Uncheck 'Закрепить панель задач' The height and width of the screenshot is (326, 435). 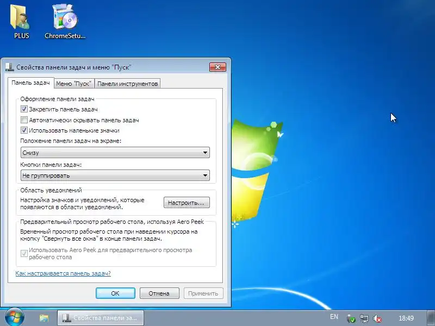[24, 109]
